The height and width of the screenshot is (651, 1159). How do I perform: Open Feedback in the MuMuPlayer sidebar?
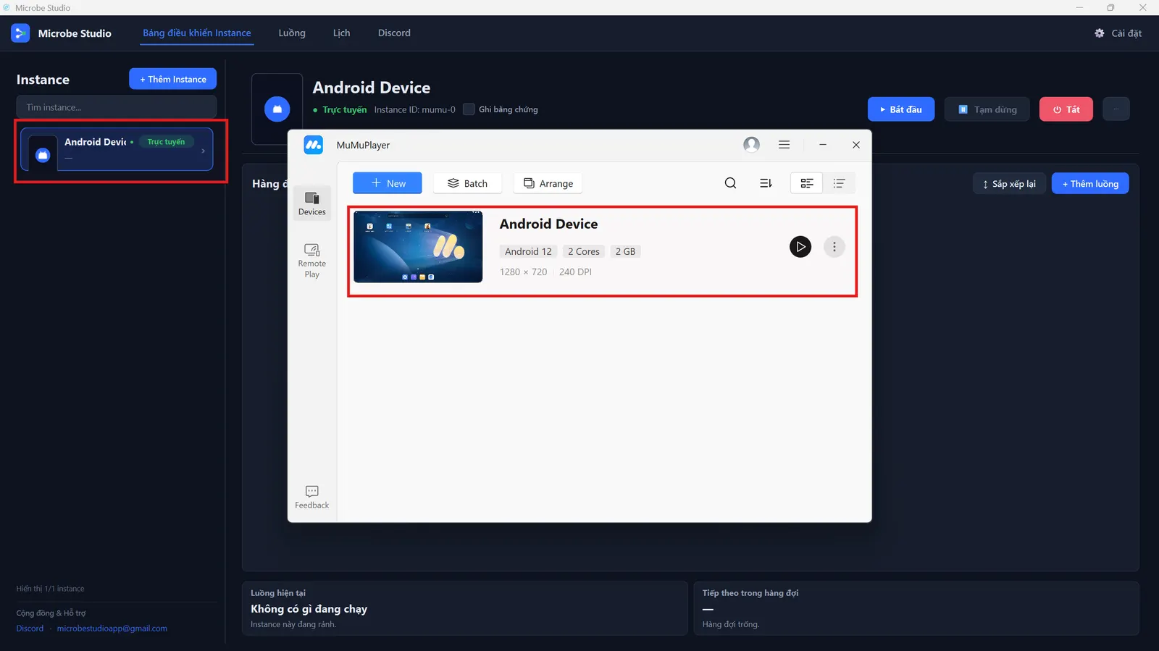coord(312,497)
